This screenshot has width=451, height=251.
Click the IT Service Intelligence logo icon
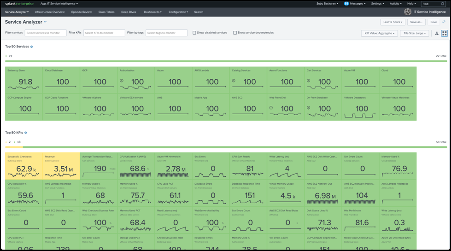click(408, 12)
